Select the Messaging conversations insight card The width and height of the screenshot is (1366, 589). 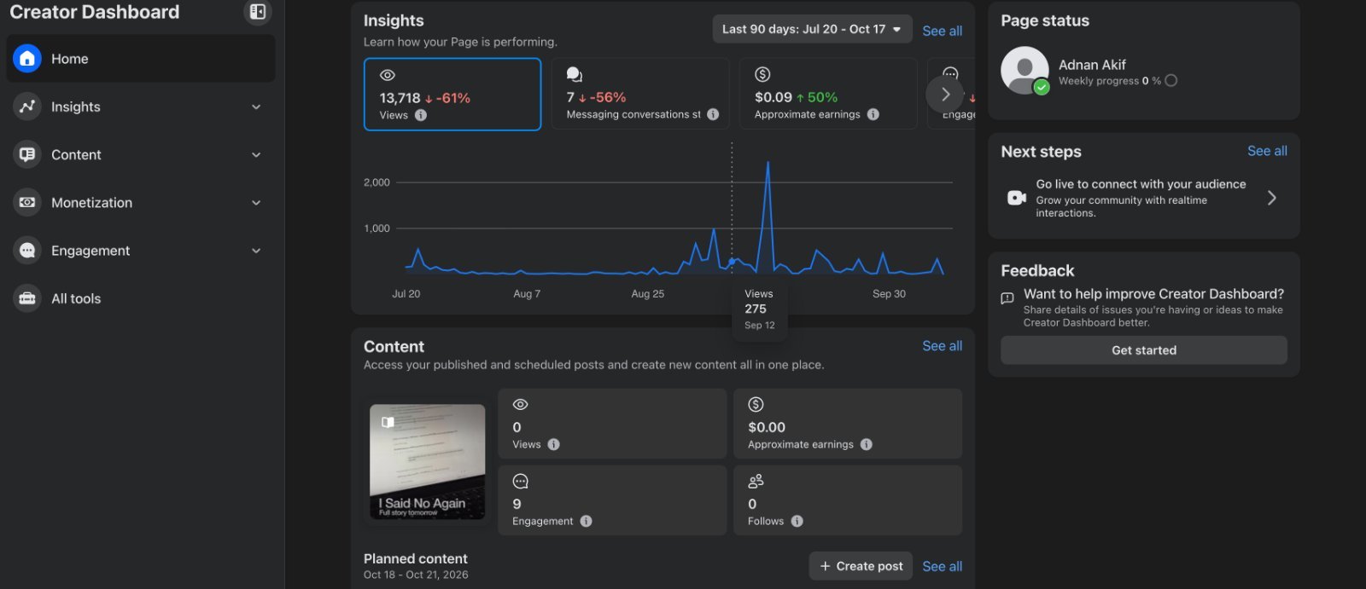[640, 94]
